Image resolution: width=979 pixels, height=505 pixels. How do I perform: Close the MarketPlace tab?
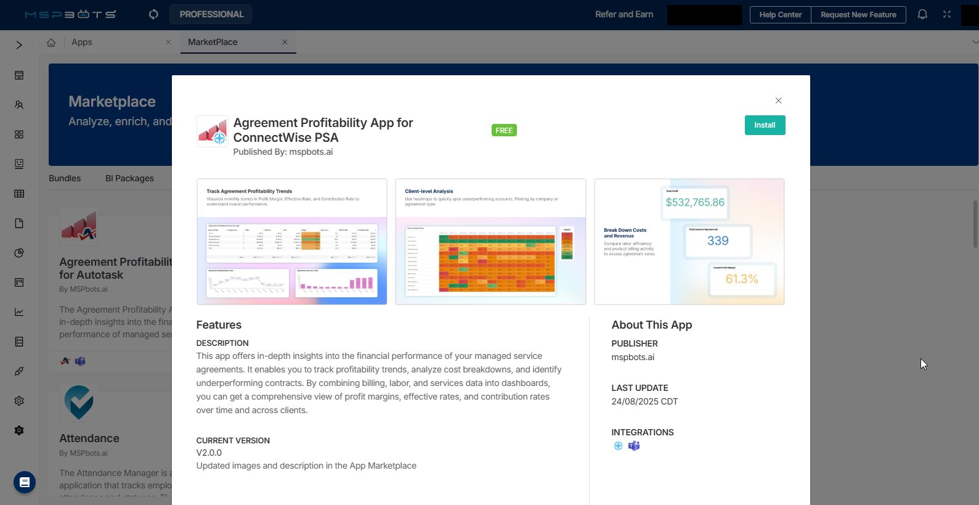[285, 42]
